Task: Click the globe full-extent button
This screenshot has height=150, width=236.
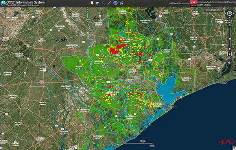Action: (230, 13)
